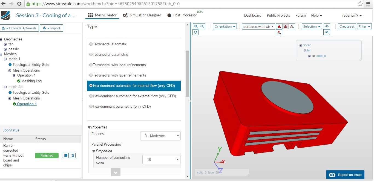Screen dimensions: 374x182
Task: Open the Dashboard page
Action: click(x=253, y=16)
